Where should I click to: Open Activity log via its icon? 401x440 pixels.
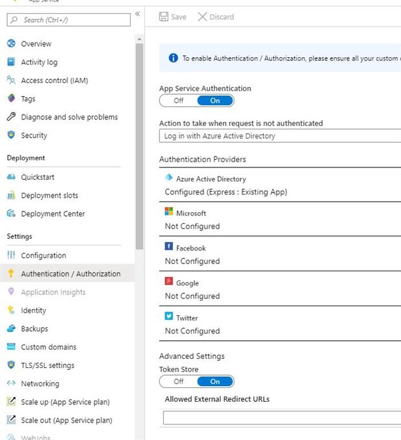(11, 62)
